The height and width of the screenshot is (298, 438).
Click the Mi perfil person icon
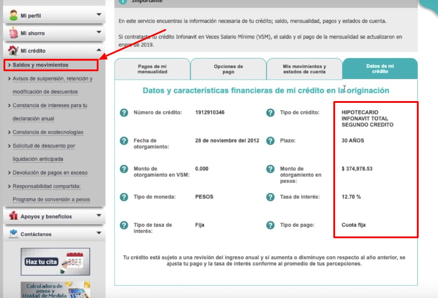(13, 15)
